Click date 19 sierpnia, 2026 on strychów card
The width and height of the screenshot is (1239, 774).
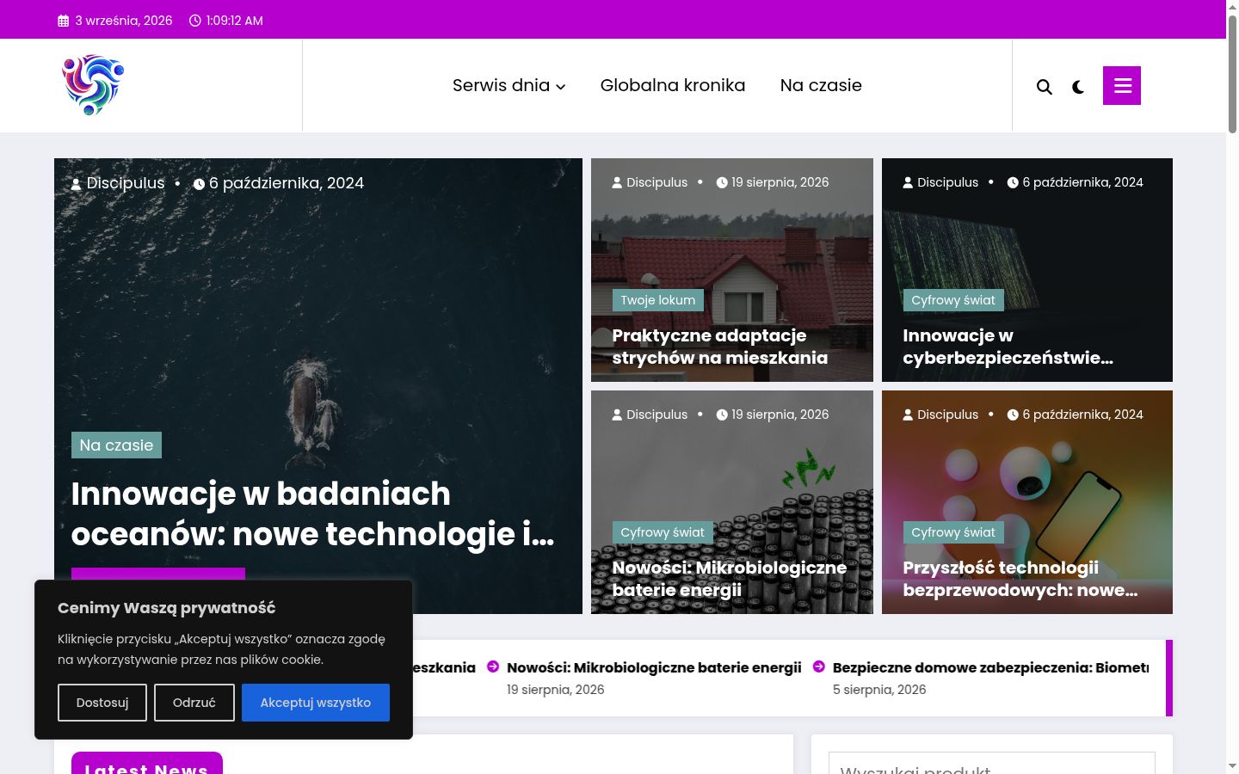pyautogui.click(x=780, y=182)
